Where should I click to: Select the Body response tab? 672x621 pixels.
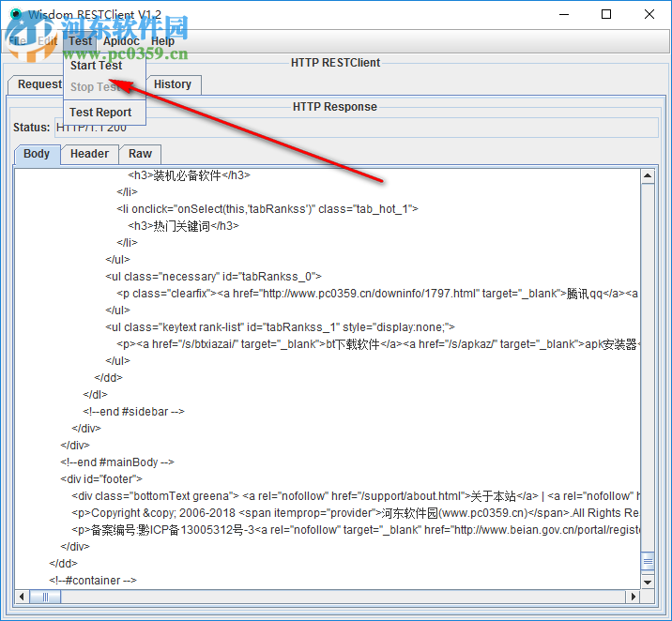tap(37, 154)
